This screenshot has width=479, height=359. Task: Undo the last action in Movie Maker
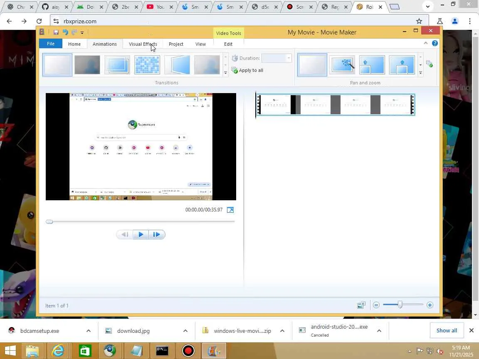[65, 32]
